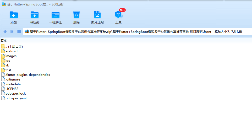Open the 图片压缩 image compression tool
This screenshot has width=252, height=130.
click(97, 15)
